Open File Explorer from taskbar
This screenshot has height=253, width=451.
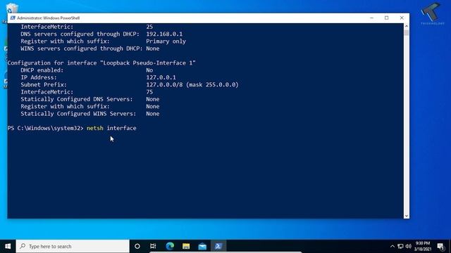coord(186,246)
